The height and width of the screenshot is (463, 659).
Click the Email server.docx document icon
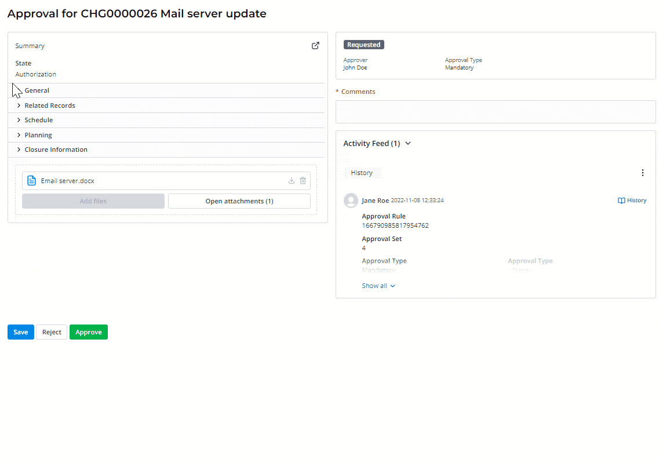click(32, 181)
